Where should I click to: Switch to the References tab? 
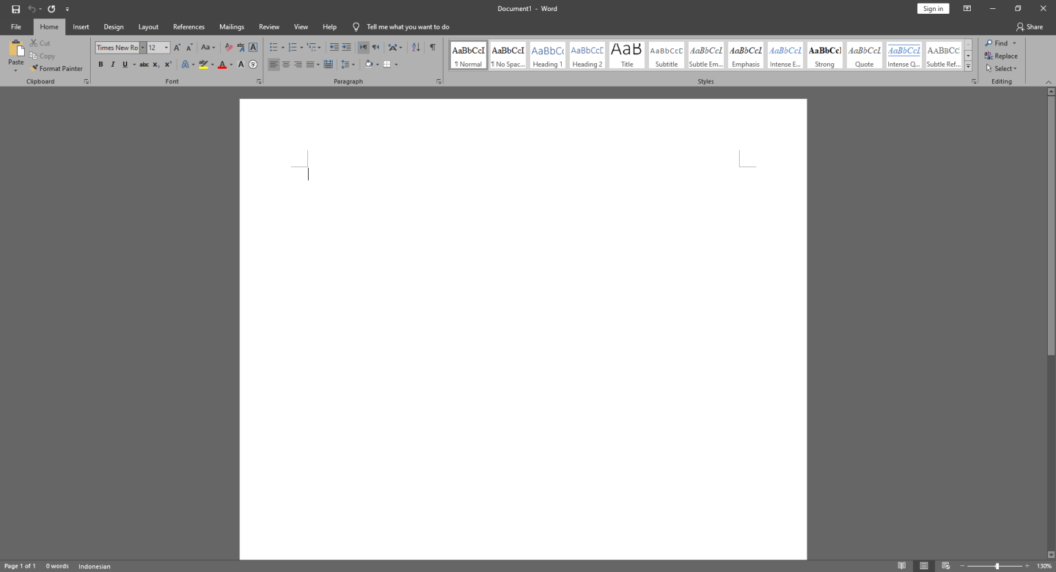pos(189,27)
